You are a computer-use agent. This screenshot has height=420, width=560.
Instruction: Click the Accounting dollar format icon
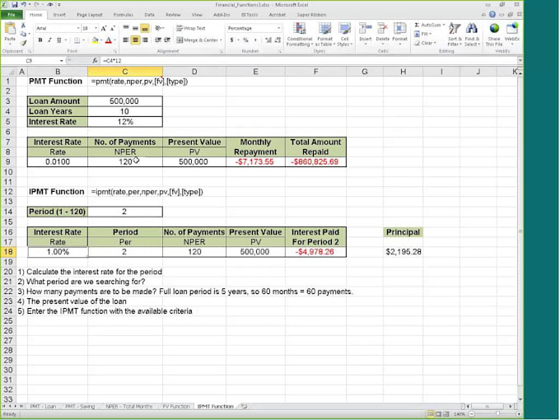point(231,40)
